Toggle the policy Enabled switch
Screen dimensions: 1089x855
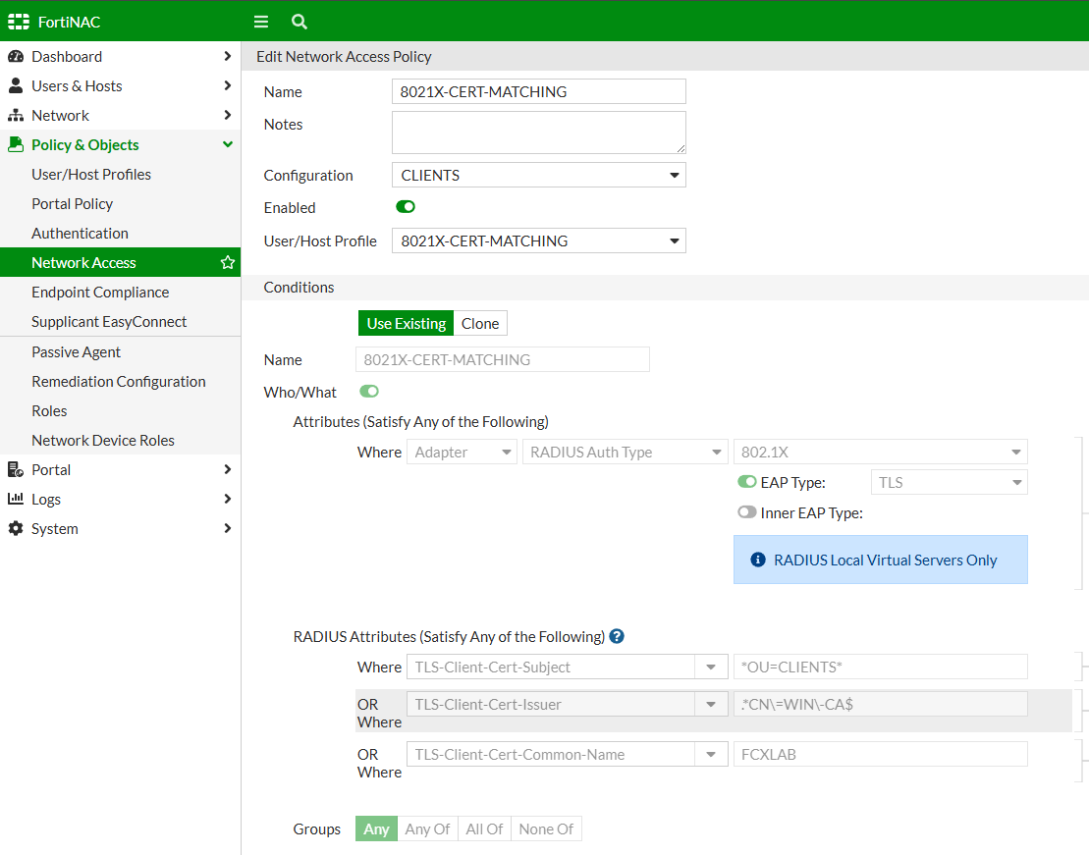click(x=406, y=206)
